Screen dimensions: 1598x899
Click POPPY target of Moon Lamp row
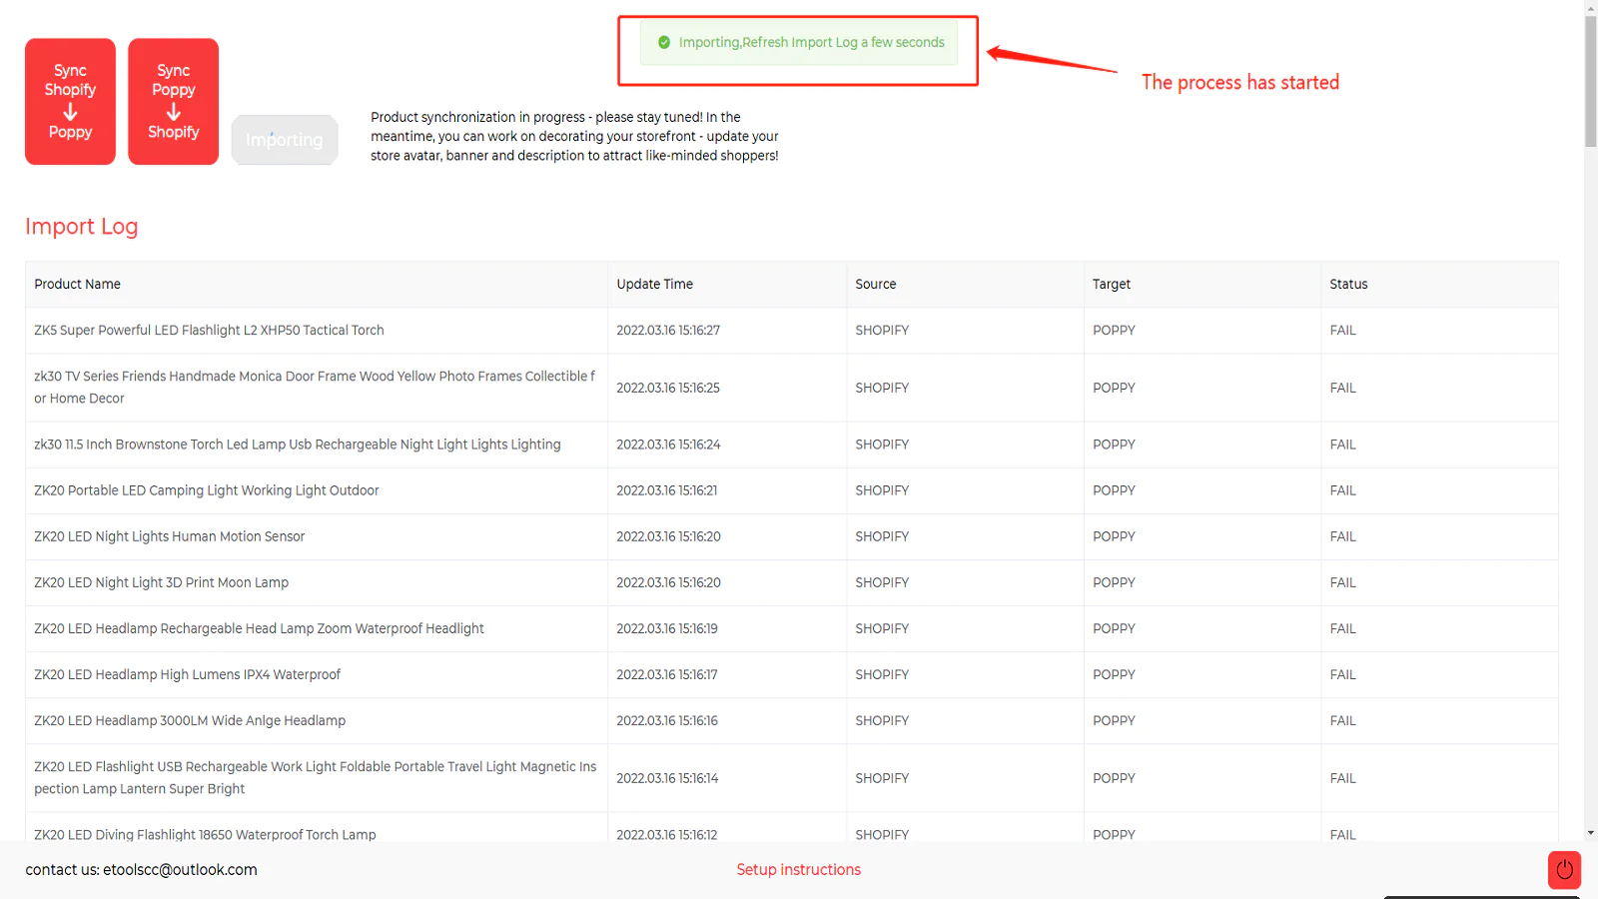1114,582
